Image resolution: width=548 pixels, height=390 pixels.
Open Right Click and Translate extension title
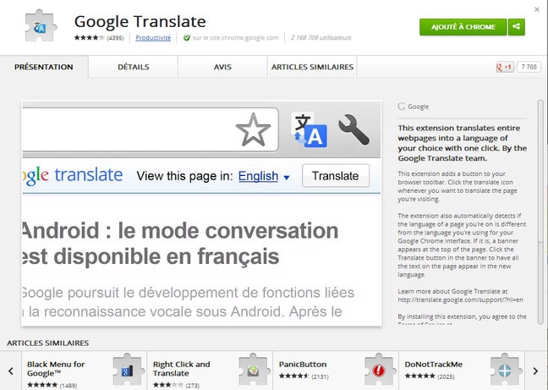click(181, 369)
